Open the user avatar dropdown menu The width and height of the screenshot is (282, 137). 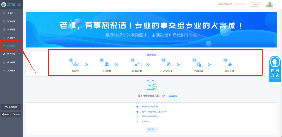coord(271,5)
